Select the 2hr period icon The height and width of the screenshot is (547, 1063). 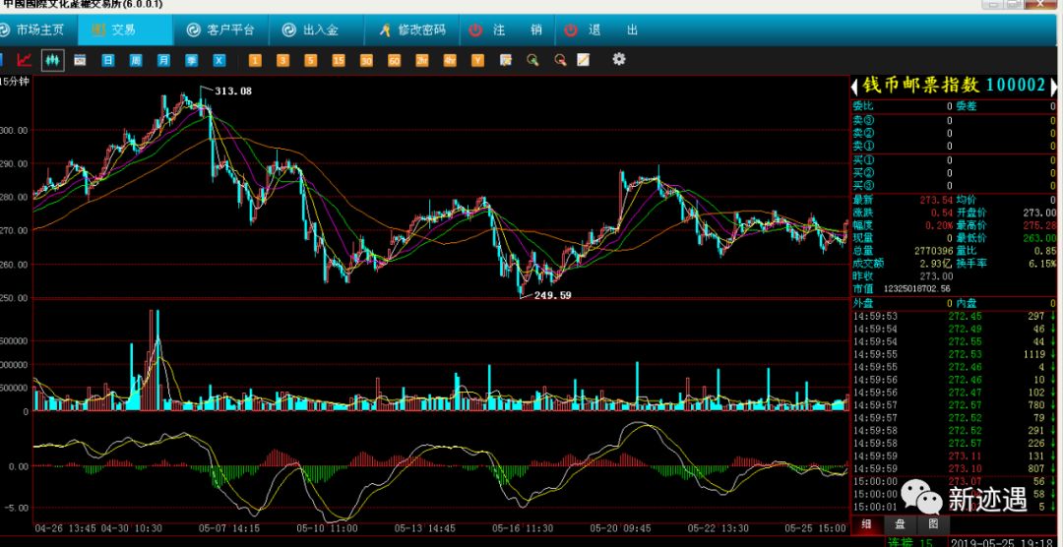pos(421,60)
